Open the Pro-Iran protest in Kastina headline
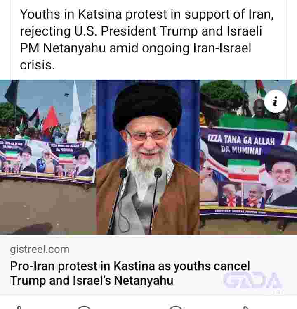 click(x=130, y=273)
